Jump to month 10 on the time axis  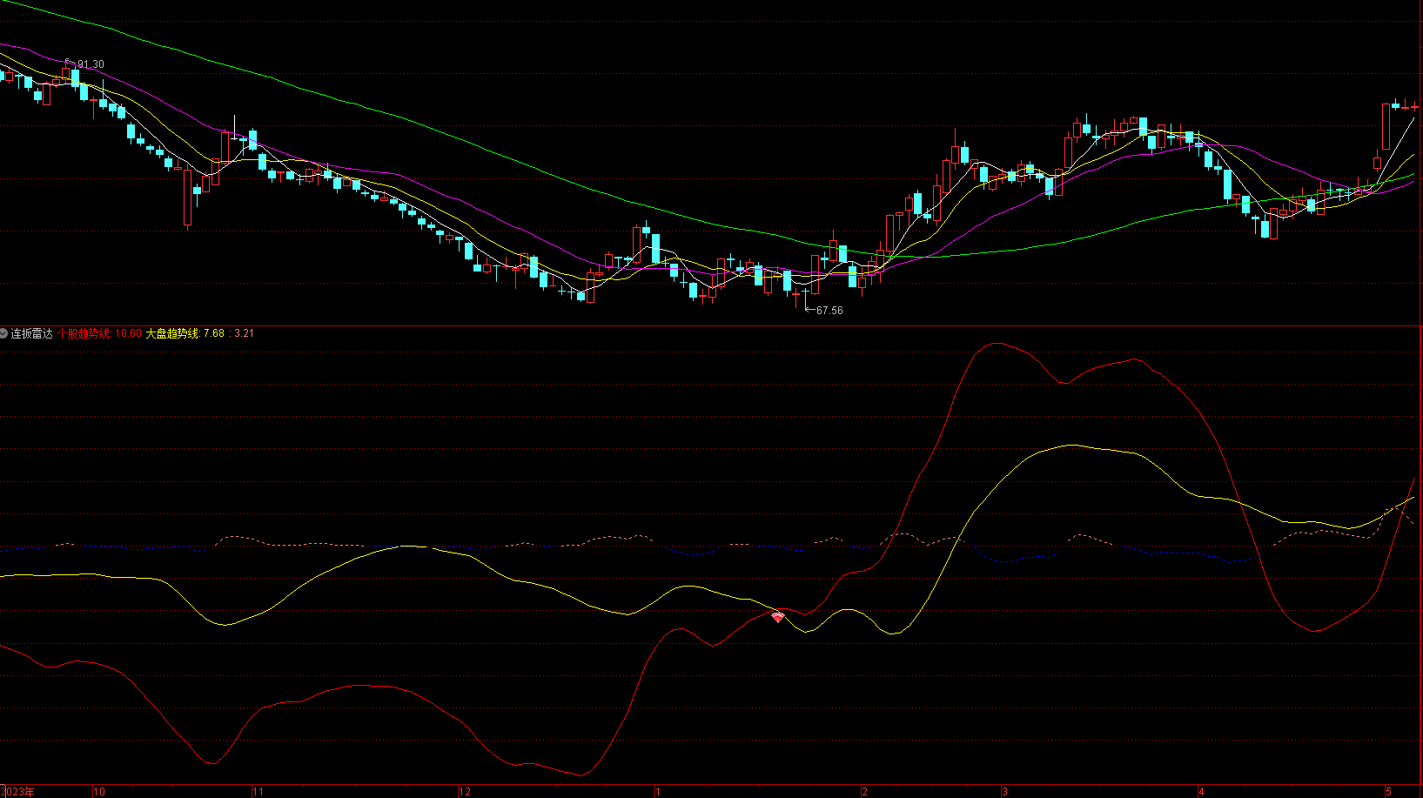click(99, 792)
